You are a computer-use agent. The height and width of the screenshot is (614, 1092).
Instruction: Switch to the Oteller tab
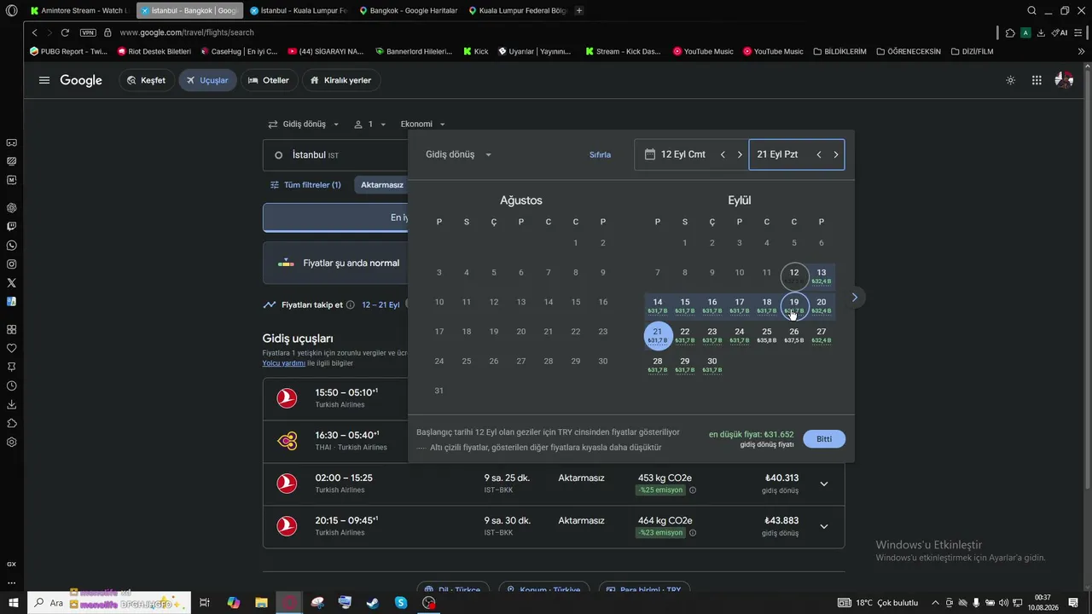(x=269, y=80)
